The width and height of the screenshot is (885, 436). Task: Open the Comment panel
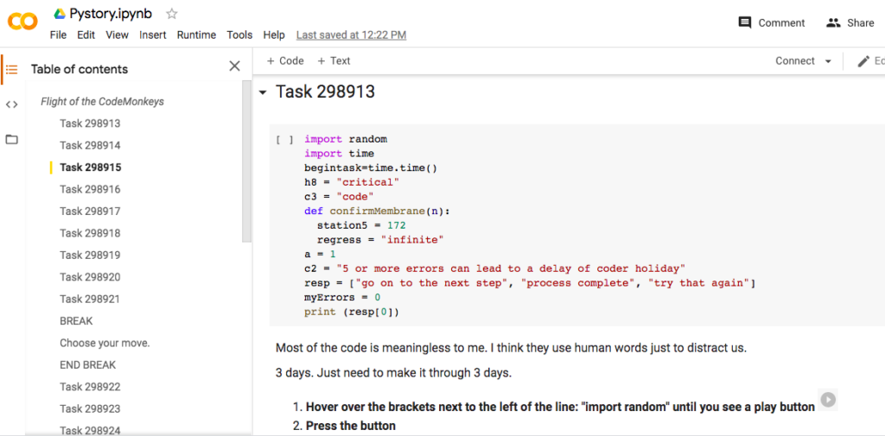click(772, 23)
